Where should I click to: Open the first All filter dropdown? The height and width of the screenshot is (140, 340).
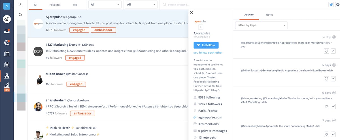[105, 5]
